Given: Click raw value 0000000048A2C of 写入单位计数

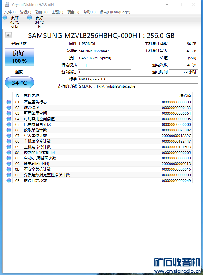Looking at the screenshot, I should [x=176, y=136].
